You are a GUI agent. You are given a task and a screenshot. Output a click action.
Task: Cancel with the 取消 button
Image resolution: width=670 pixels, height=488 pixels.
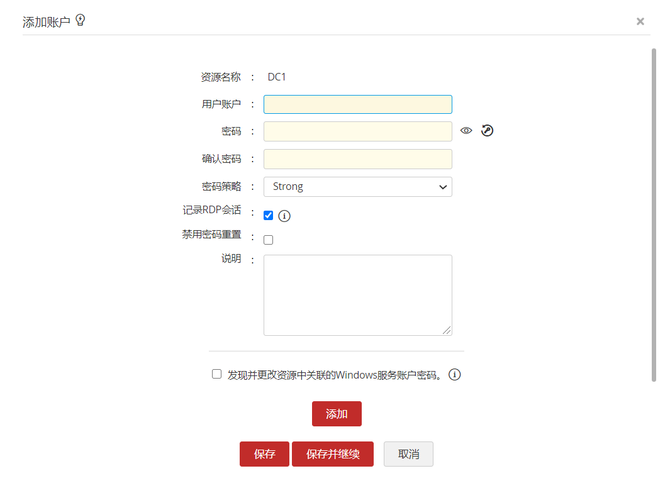408,454
